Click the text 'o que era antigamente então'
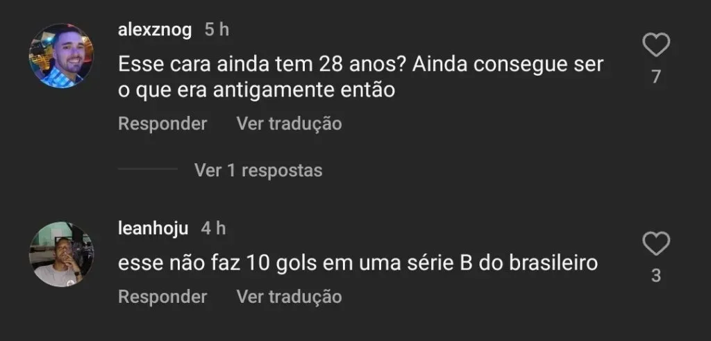Viewport: 711px width, 341px height. [256, 90]
